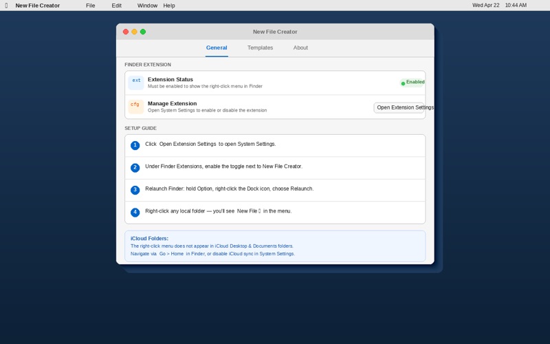Open the New File Creator app menu
Screen dimensions: 550x344
[x=38, y=6]
